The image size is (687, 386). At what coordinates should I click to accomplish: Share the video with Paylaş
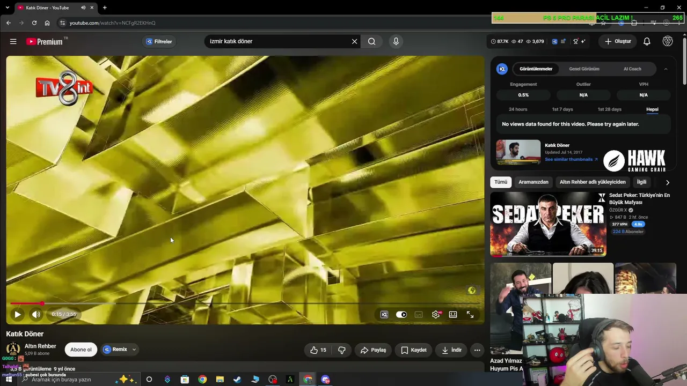(x=373, y=350)
